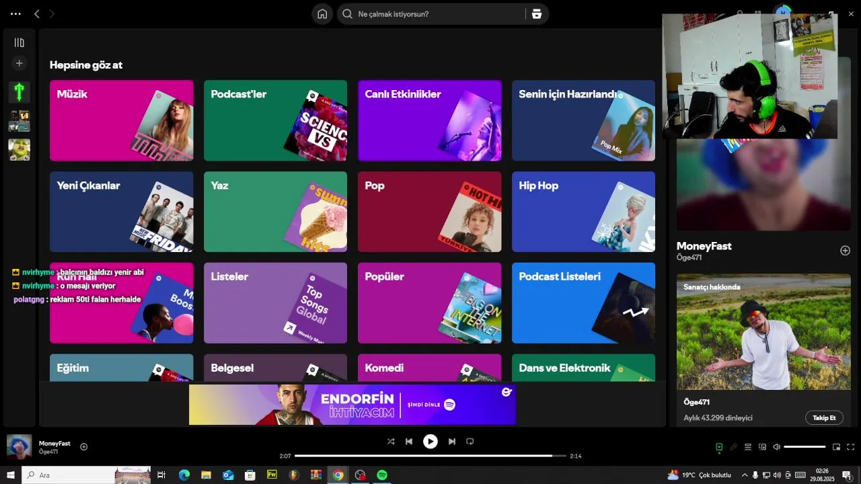861x484 pixels.
Task: Toggle the Now Playing view icon
Action: pos(719,447)
